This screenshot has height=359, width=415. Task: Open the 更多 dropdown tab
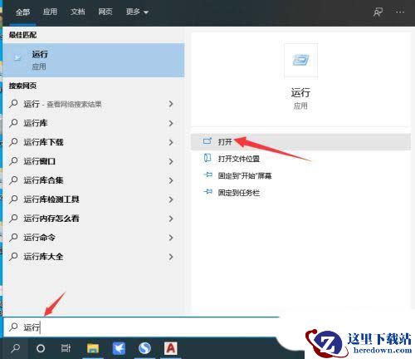click(137, 12)
